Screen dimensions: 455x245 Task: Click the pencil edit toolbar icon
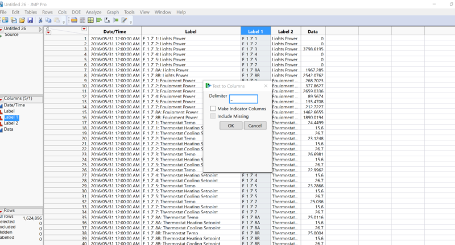(x=124, y=20)
